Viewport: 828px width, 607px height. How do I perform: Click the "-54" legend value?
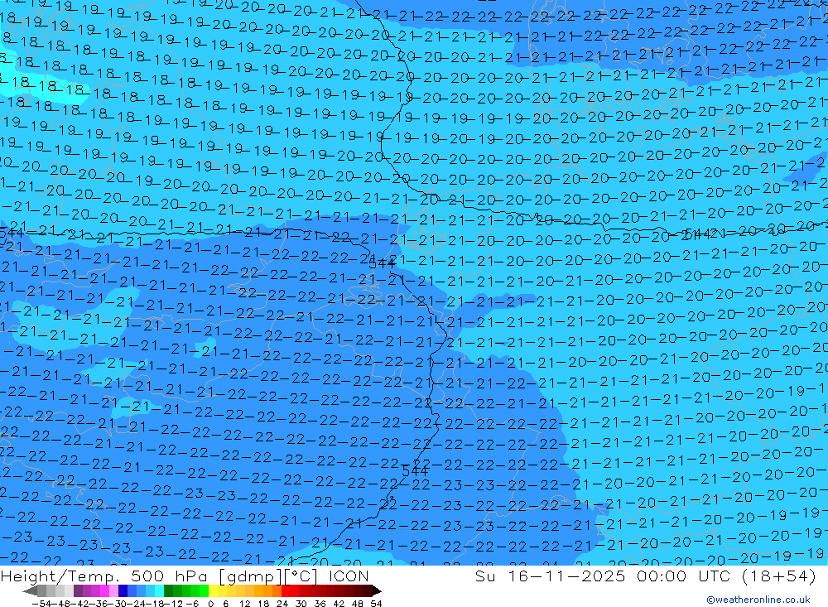point(41,604)
